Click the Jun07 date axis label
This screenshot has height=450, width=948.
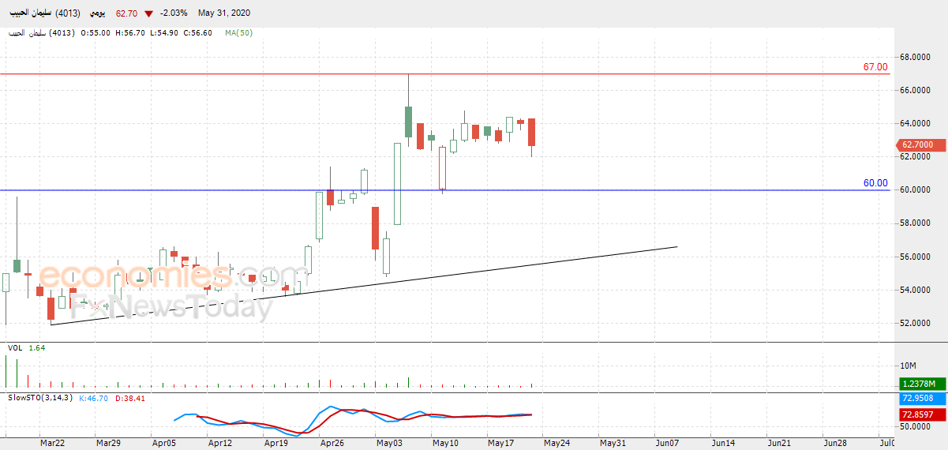tap(669, 444)
